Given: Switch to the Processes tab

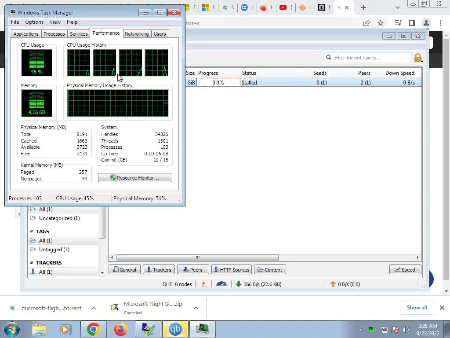Looking at the screenshot, I should 54,34.
